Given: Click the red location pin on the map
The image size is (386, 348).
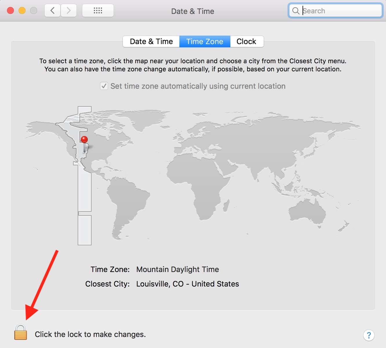Looking at the screenshot, I should (x=84, y=140).
